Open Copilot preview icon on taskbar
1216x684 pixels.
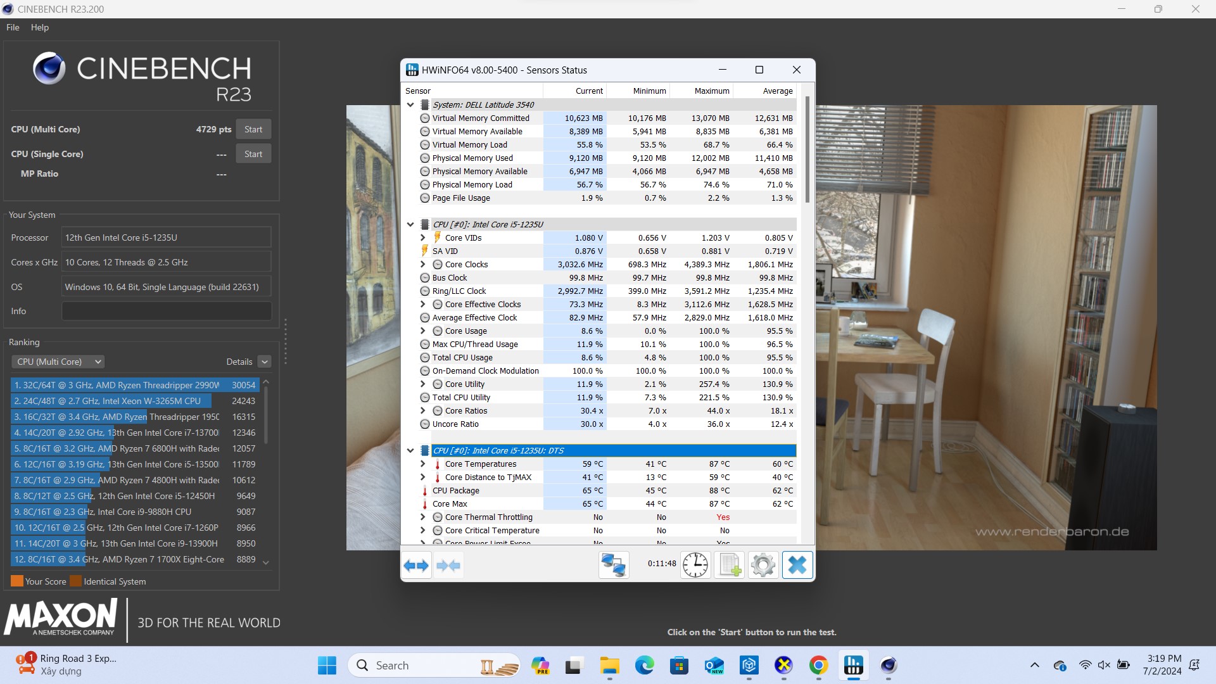[x=540, y=666]
